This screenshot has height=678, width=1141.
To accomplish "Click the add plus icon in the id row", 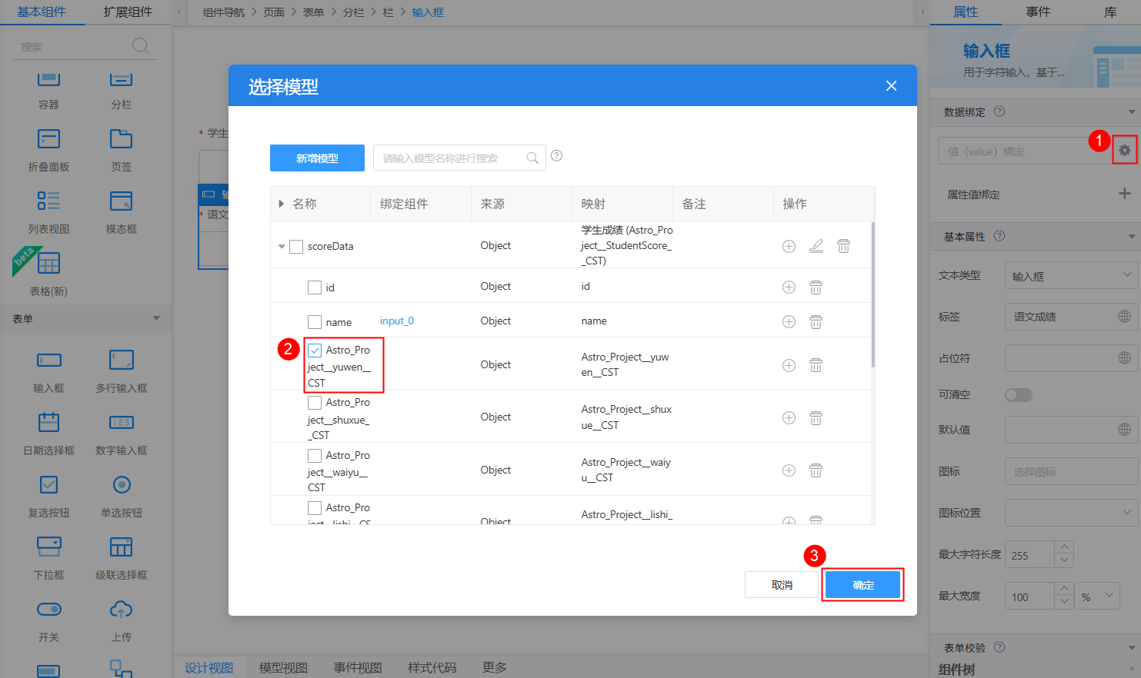I will (x=789, y=287).
